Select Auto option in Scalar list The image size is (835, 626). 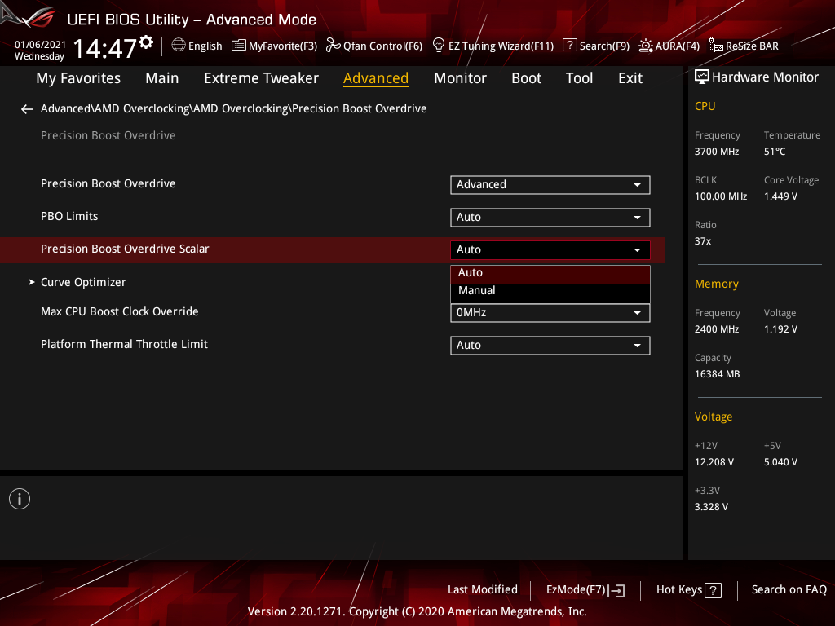click(x=550, y=272)
